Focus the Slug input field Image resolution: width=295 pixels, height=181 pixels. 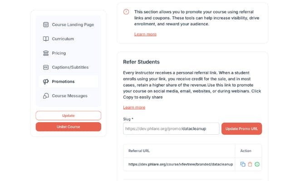171,129
